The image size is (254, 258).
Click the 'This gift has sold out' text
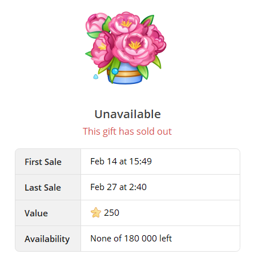tap(127, 132)
